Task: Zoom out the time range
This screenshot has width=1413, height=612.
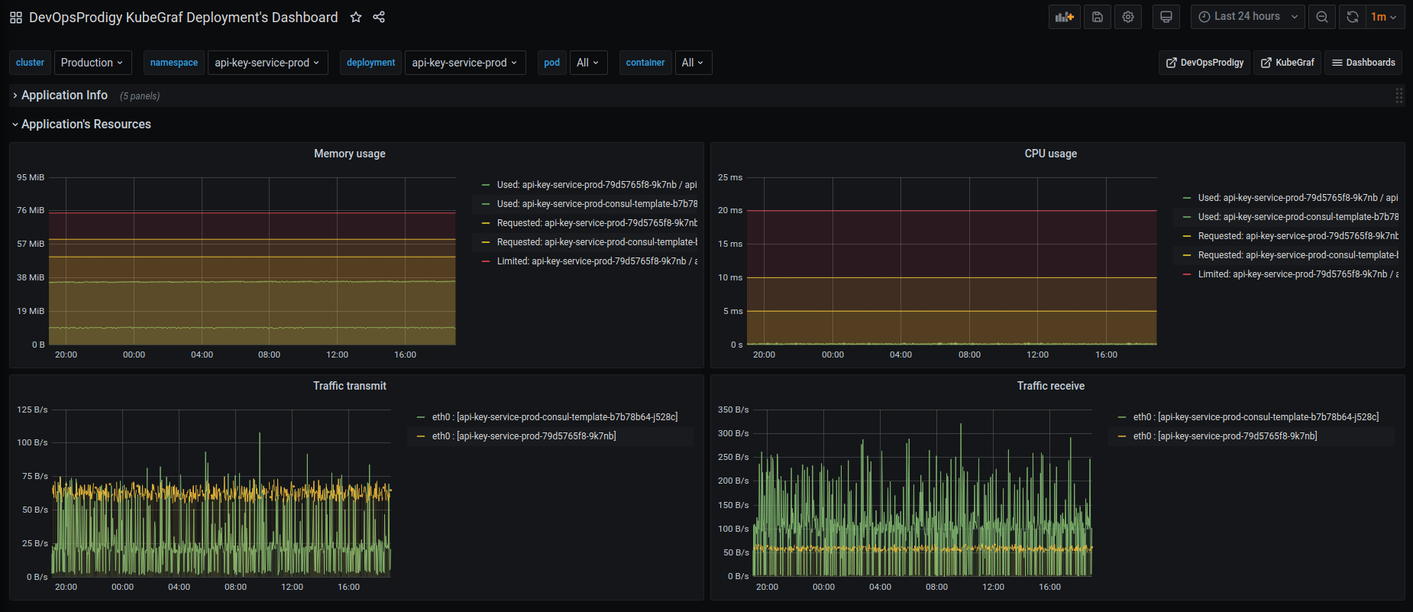Action: [x=1322, y=17]
